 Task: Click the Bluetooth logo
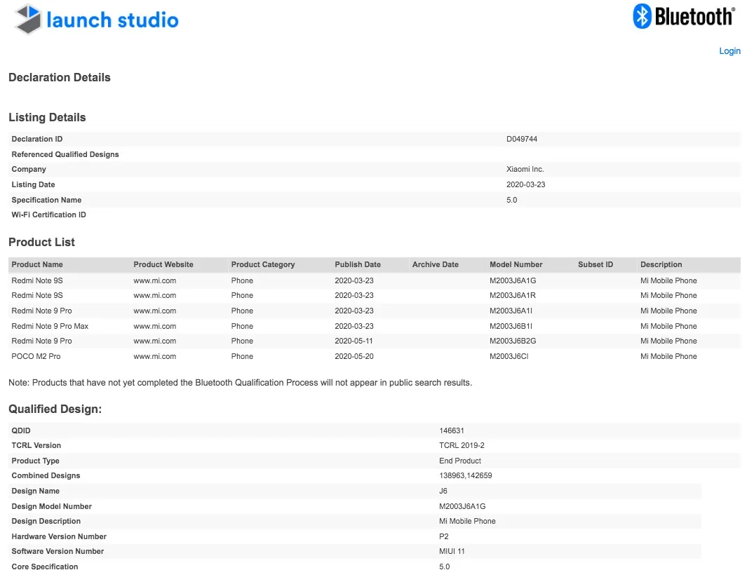click(684, 16)
